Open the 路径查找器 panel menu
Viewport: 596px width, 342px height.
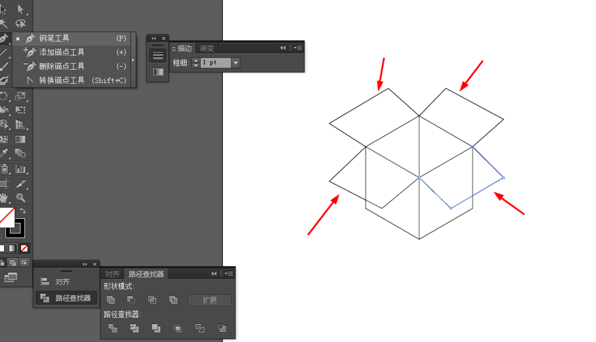(x=229, y=273)
